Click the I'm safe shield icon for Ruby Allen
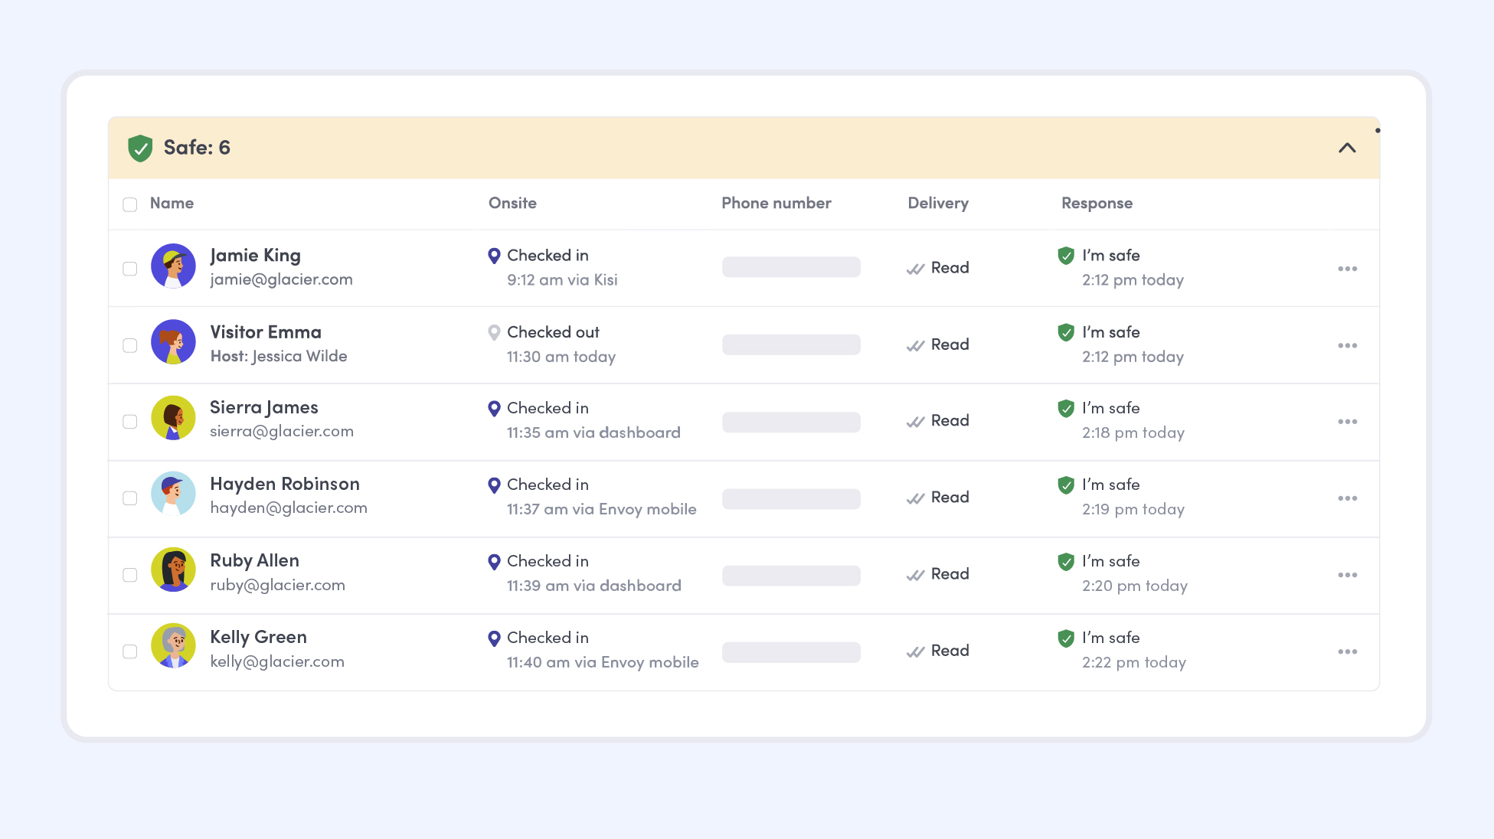This screenshot has height=839, width=1494. pos(1065,561)
